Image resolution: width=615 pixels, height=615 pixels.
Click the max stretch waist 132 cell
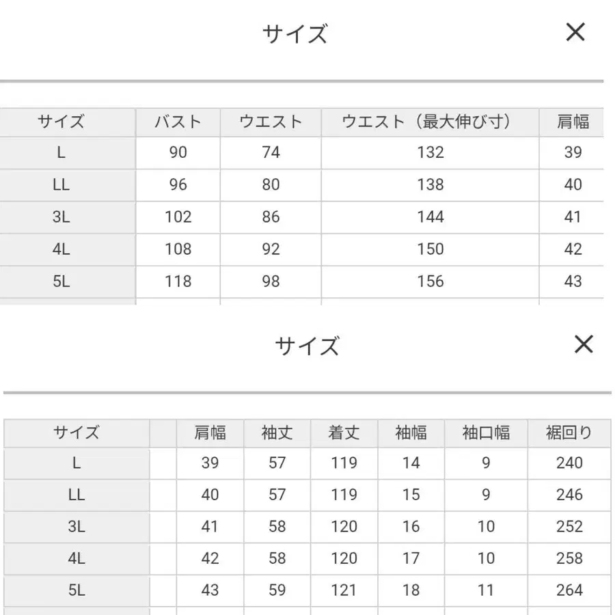tap(430, 152)
